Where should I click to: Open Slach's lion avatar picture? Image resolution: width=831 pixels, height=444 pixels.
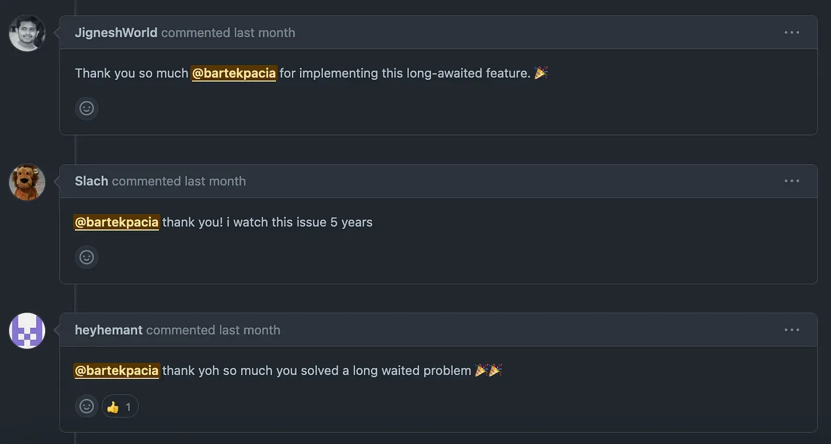click(x=27, y=182)
